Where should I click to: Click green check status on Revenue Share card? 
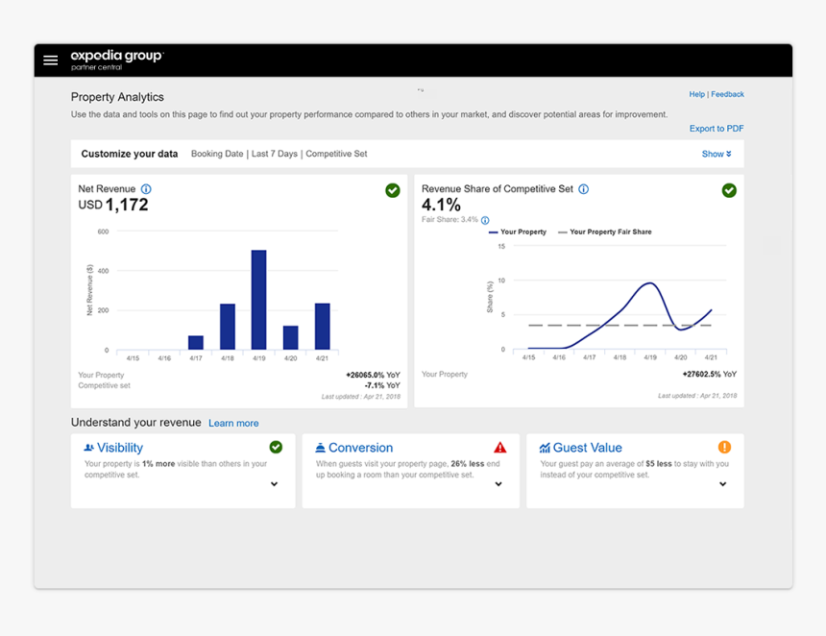(729, 190)
